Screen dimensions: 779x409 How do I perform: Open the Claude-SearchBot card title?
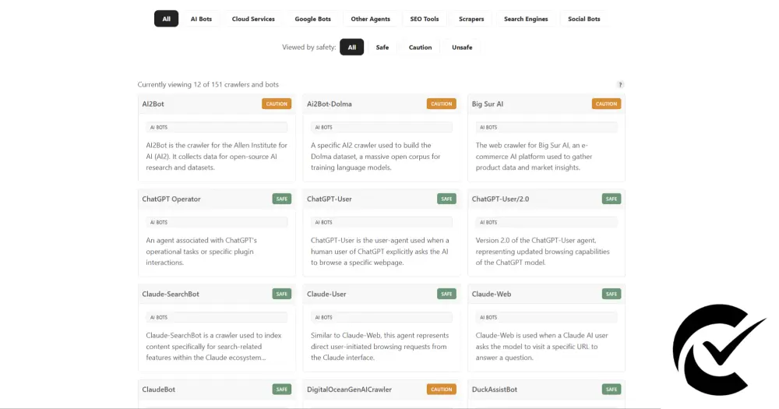171,294
